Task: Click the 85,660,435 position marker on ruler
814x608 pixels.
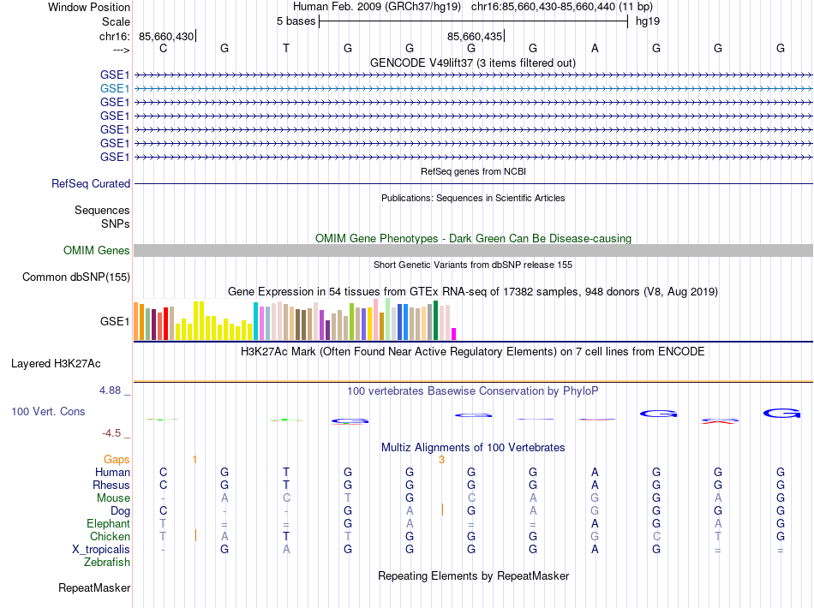Action: coord(475,36)
